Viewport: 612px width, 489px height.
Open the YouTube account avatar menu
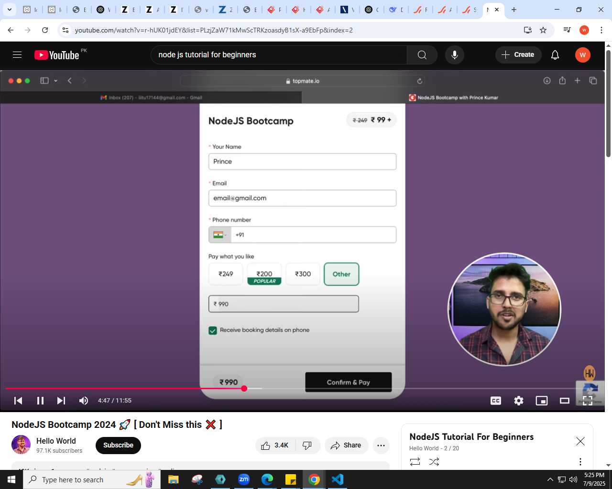pos(582,55)
